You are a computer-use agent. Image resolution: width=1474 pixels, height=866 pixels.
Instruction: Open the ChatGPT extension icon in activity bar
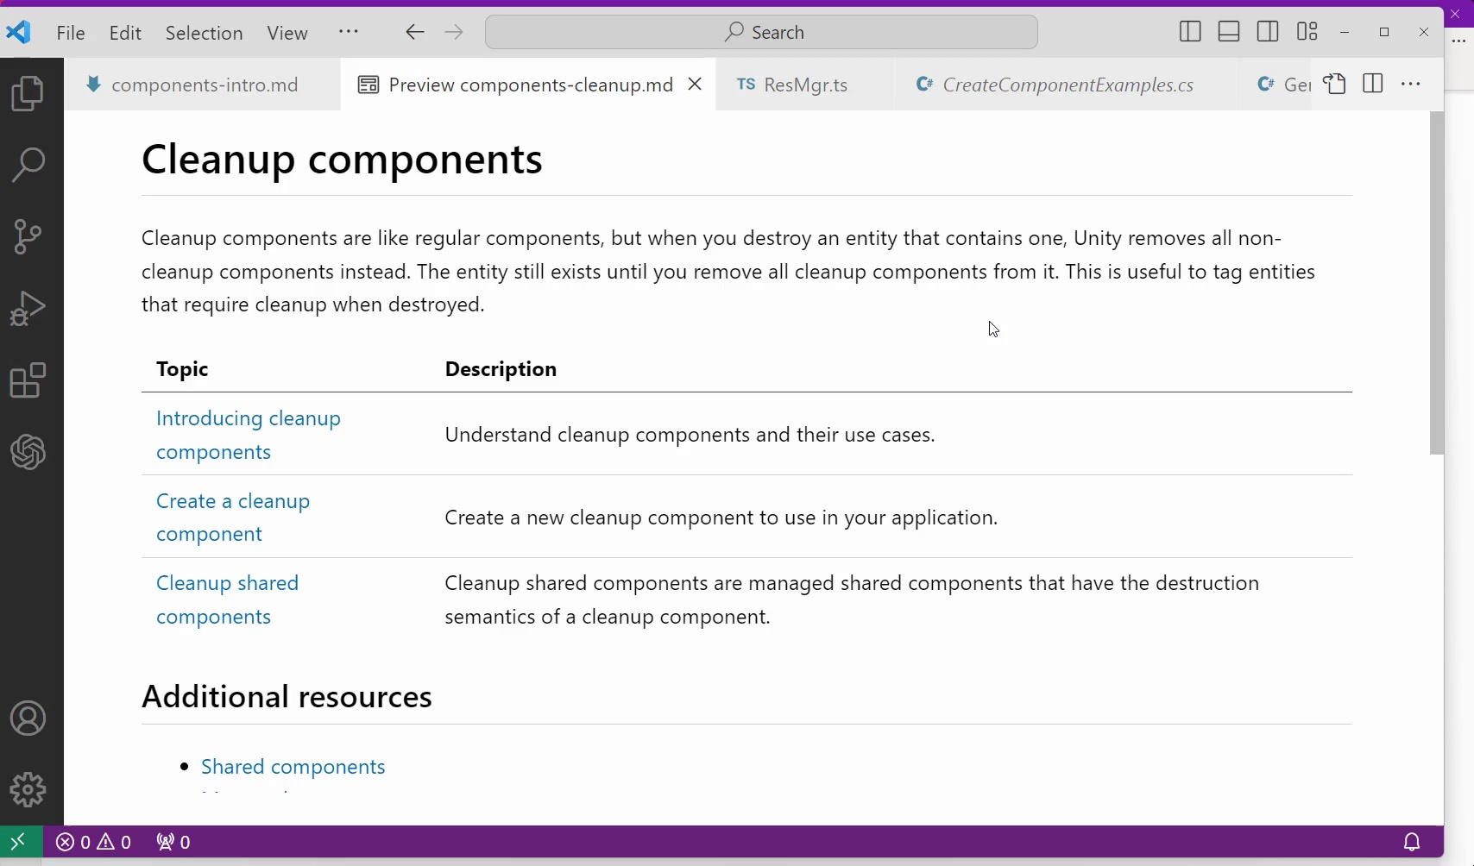tap(28, 452)
